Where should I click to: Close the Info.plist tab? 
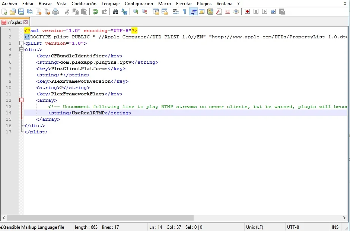(26, 22)
